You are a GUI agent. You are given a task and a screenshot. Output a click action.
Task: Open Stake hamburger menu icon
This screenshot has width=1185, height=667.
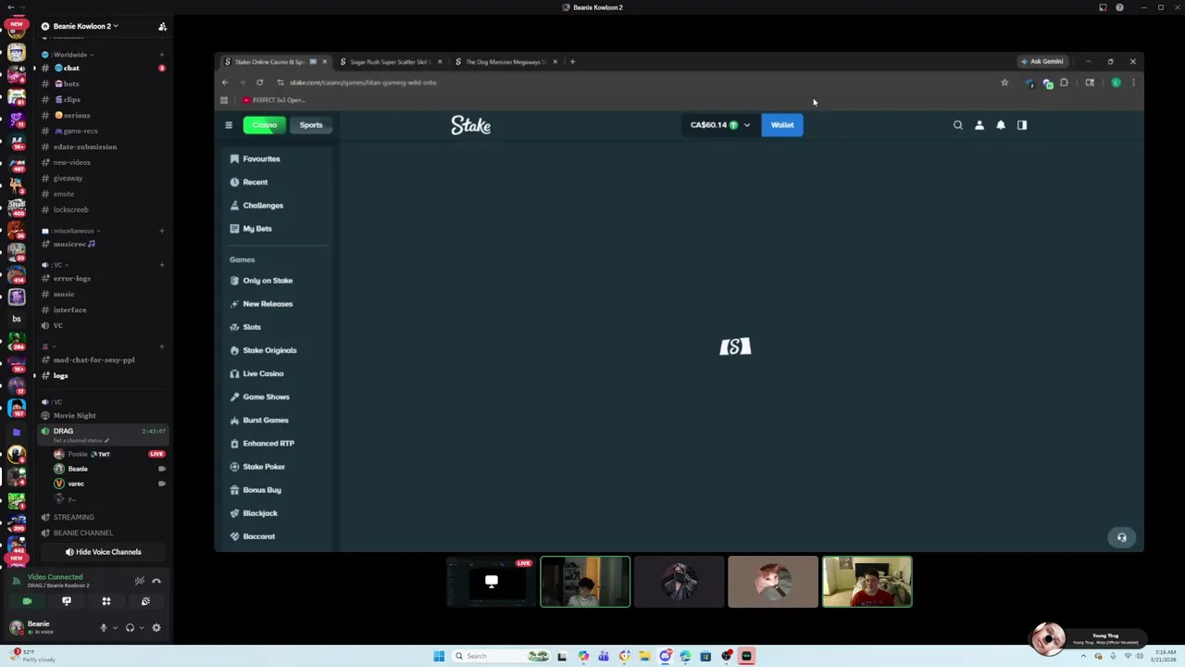(x=229, y=125)
